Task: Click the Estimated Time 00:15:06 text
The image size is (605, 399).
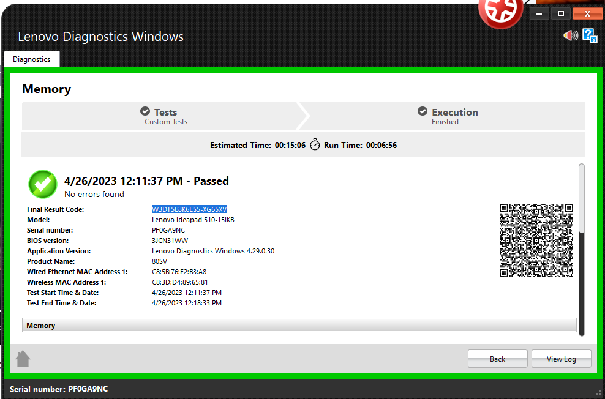Action: 258,145
